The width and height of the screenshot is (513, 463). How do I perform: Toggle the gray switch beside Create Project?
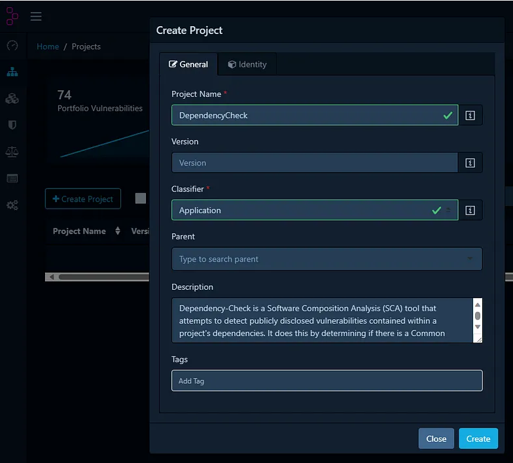(x=141, y=198)
